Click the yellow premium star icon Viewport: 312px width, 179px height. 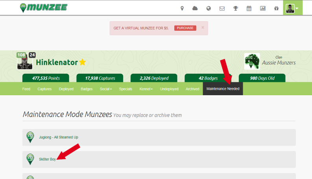tap(83, 62)
